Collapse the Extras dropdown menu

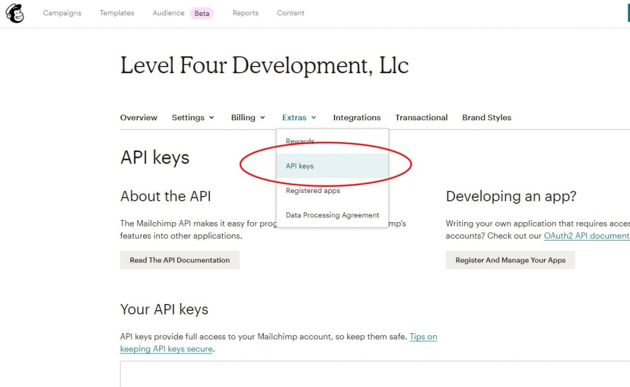coord(299,117)
